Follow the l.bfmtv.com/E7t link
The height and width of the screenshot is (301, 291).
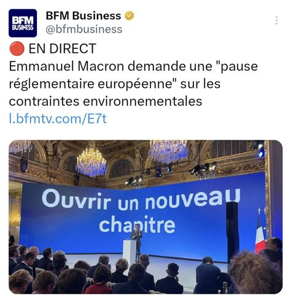tap(58, 119)
